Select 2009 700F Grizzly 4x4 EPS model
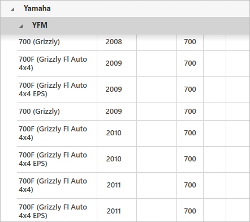250x222 pixels. [x=53, y=89]
